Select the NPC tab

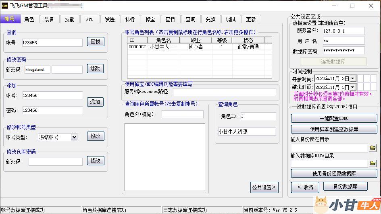click(x=90, y=19)
